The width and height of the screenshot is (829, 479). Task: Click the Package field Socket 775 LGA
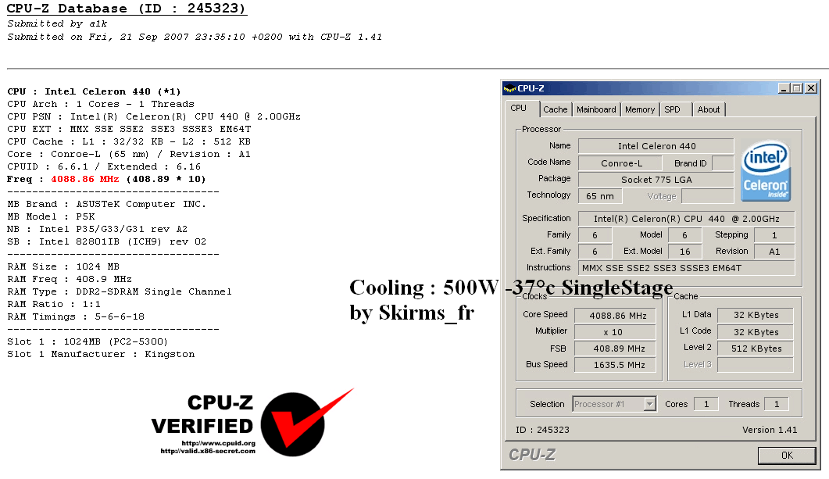(x=656, y=180)
